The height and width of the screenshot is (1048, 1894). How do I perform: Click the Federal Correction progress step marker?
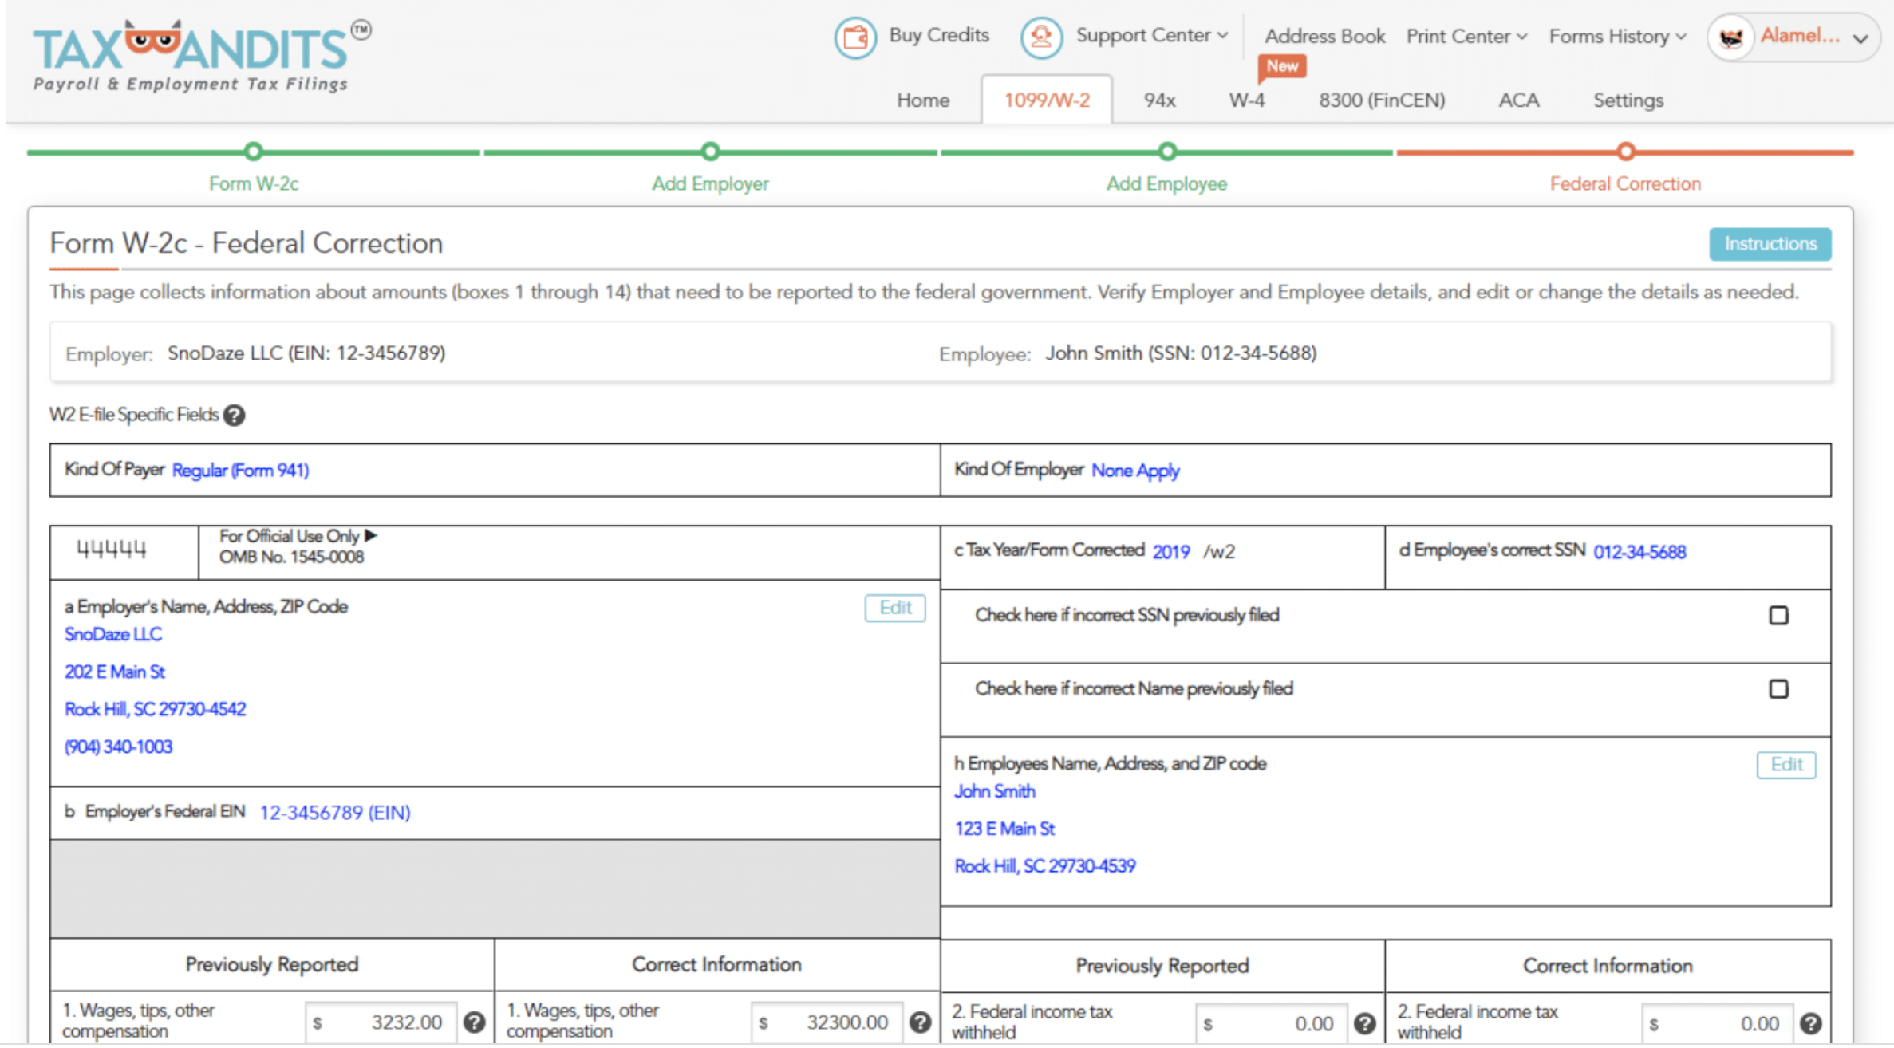tap(1625, 152)
